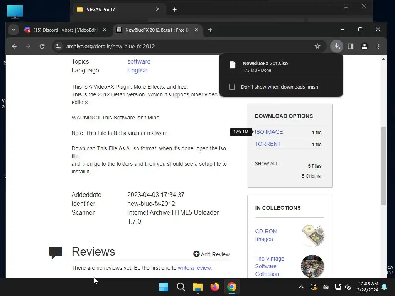The image size is (395, 296).
Task: Close the NewBlueFX 2012 Beta1 tab
Action: [196, 30]
